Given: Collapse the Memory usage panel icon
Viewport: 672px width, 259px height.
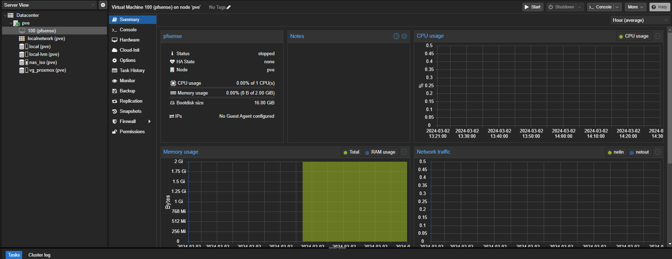Looking at the screenshot, I should pyautogui.click(x=404, y=152).
